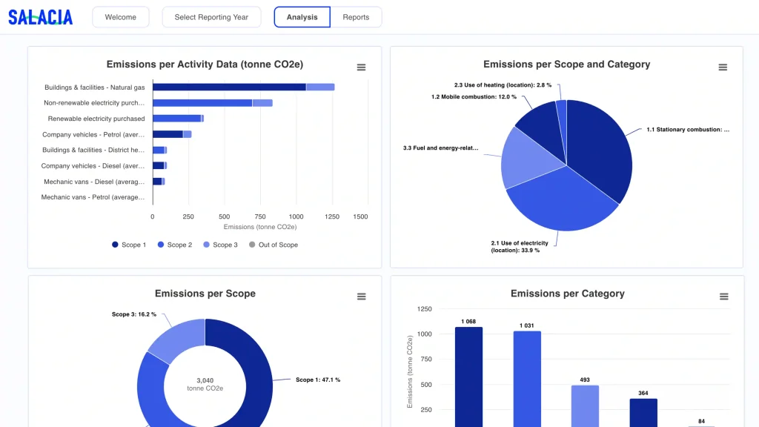Click the 1 068 category bar

(468, 377)
